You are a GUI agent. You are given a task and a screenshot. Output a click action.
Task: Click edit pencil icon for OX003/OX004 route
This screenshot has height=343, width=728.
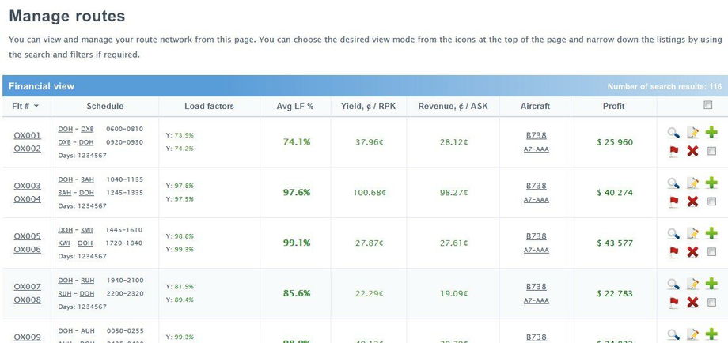693,183
